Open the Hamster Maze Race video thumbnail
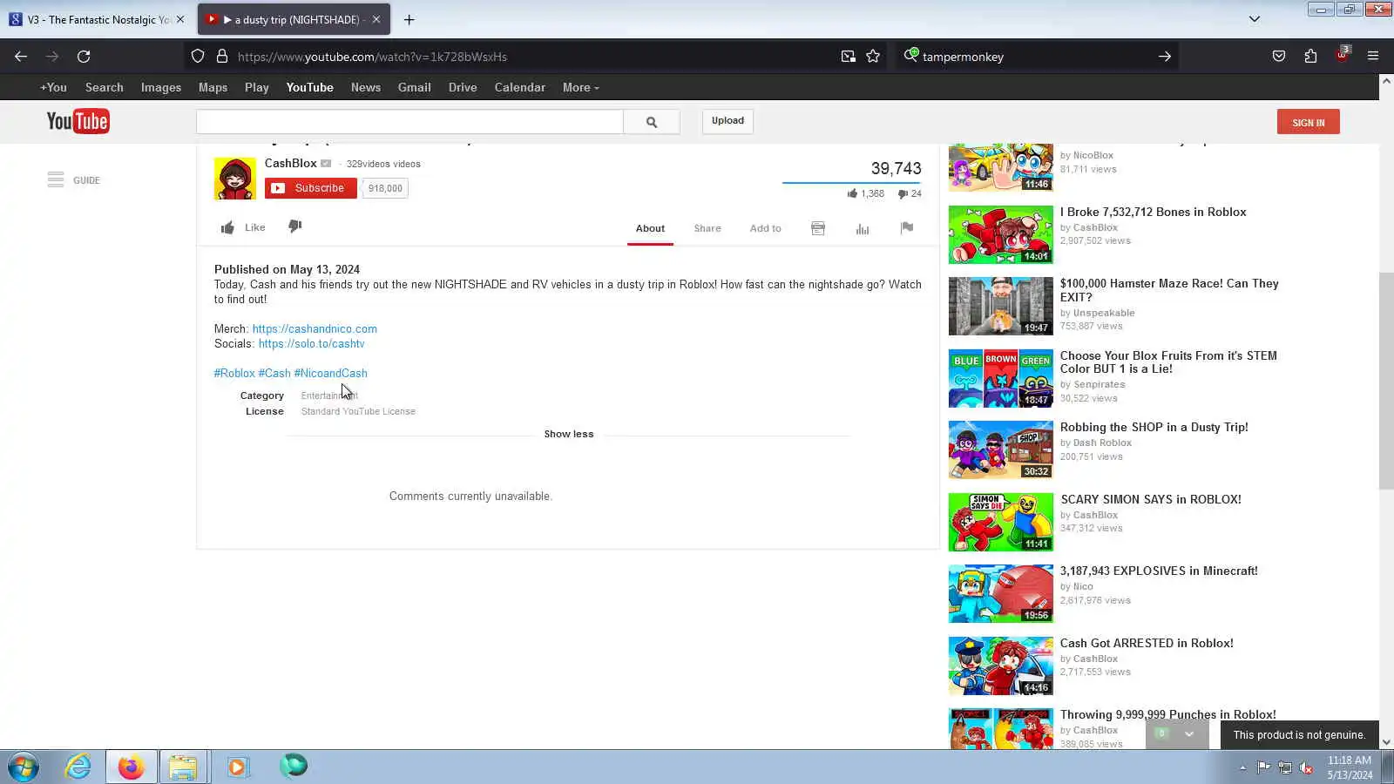 (x=1001, y=306)
